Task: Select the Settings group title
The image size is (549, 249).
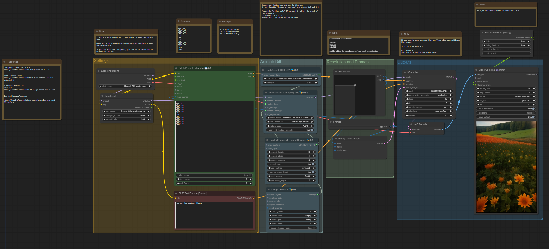Action: click(x=101, y=61)
